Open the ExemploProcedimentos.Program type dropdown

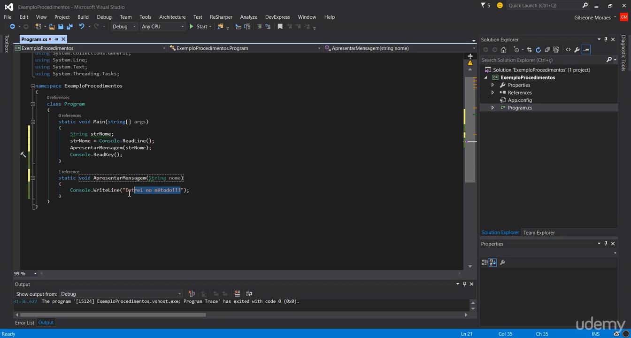coord(245,48)
